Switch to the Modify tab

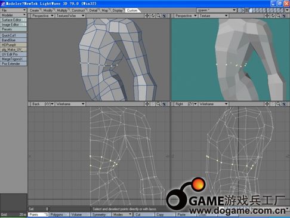coord(48,10)
